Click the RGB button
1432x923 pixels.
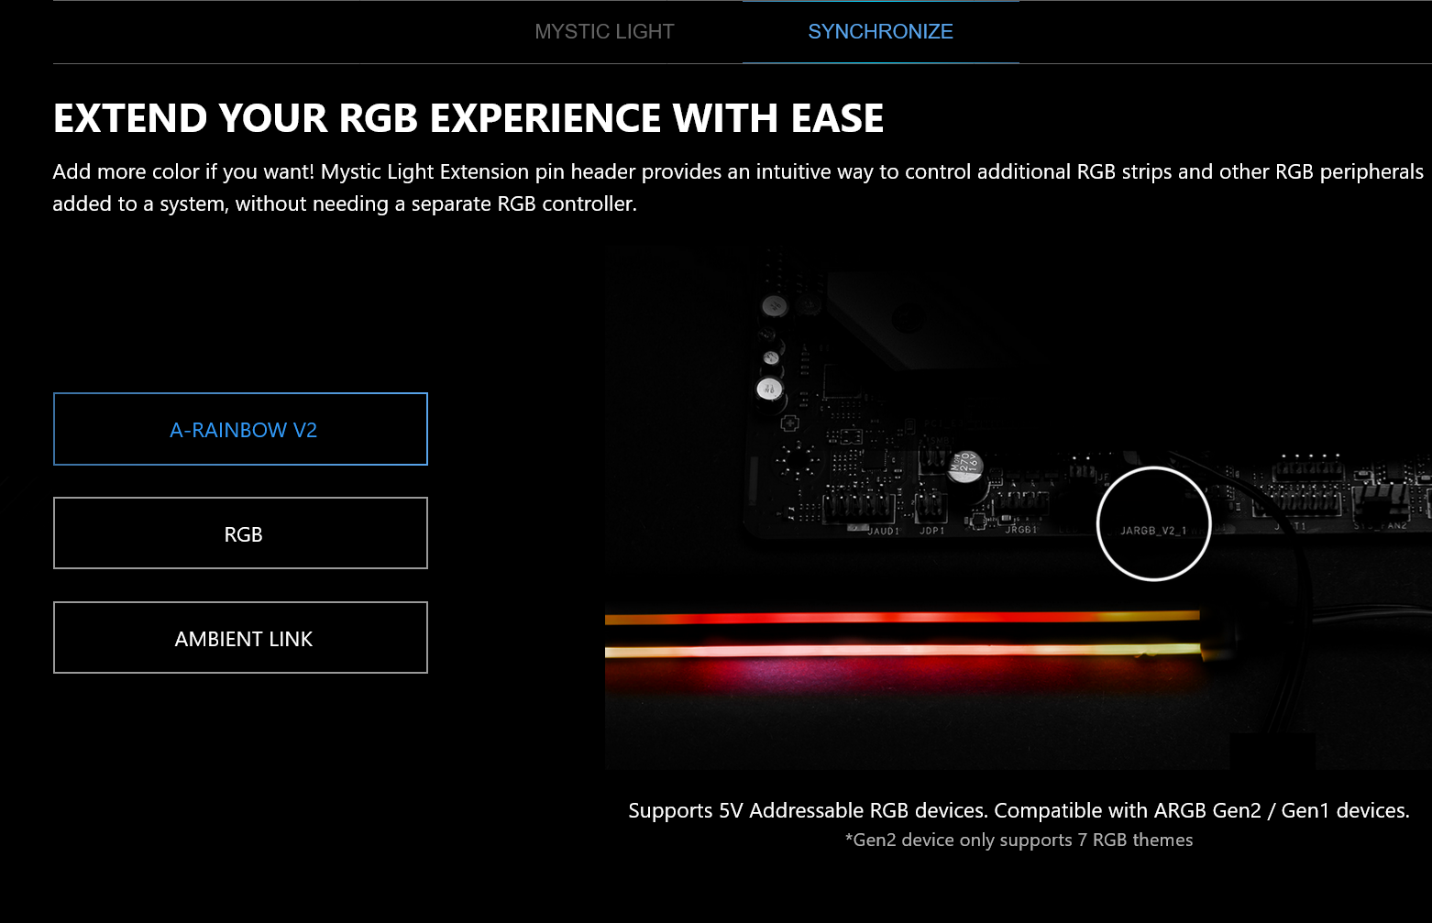point(240,533)
